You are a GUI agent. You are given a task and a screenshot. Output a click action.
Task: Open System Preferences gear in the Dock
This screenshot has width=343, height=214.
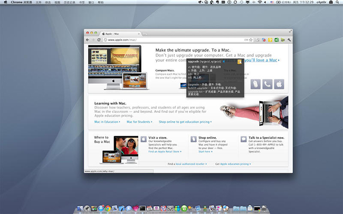tap(170, 208)
